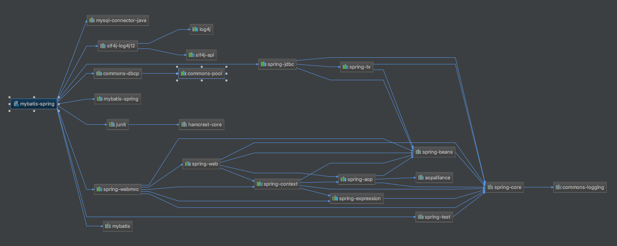Viewport: 617px width, 246px height.
Task: Click the aopalliance node
Action: pyautogui.click(x=434, y=178)
